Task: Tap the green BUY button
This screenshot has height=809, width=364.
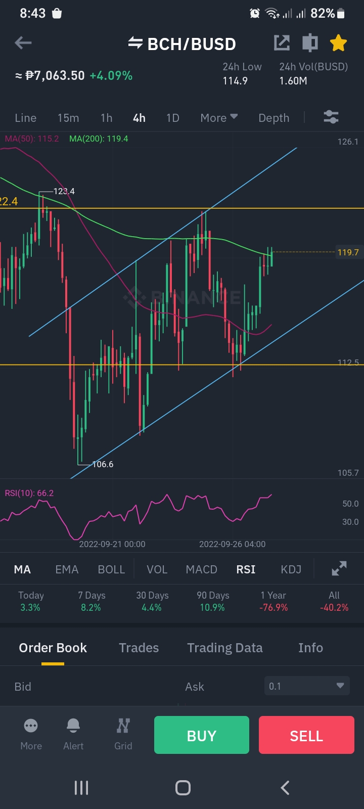Action: click(202, 735)
